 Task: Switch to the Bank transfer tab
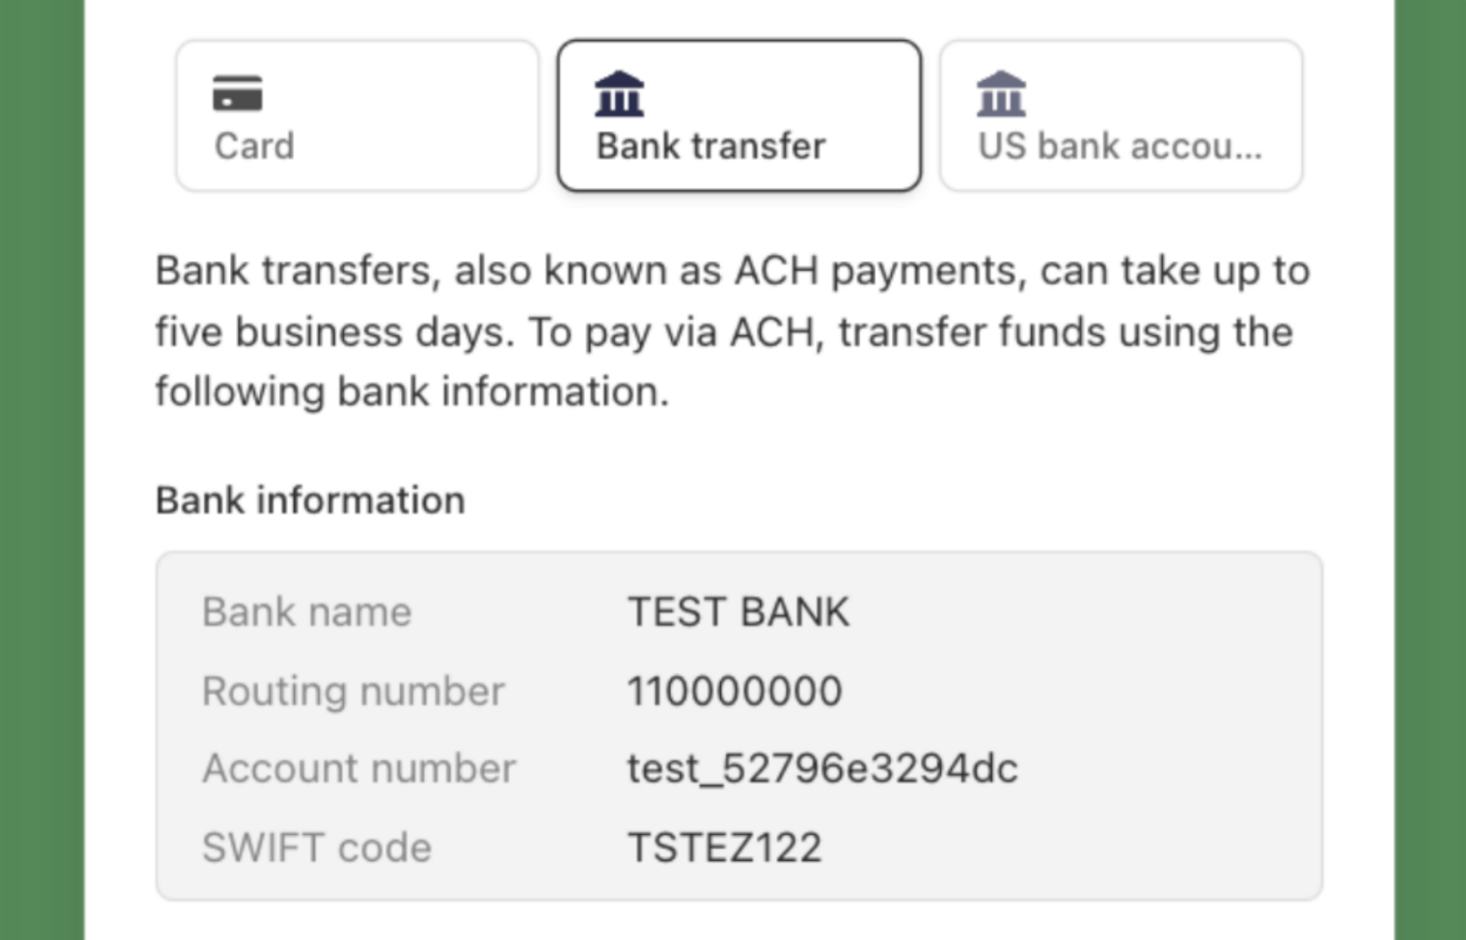(739, 116)
